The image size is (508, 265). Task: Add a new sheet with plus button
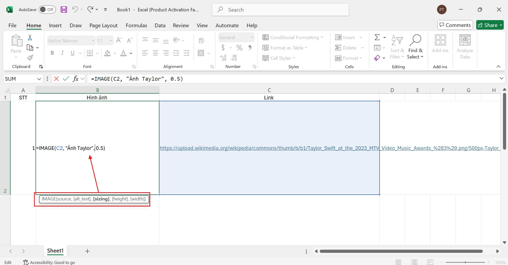pyautogui.click(x=87, y=251)
